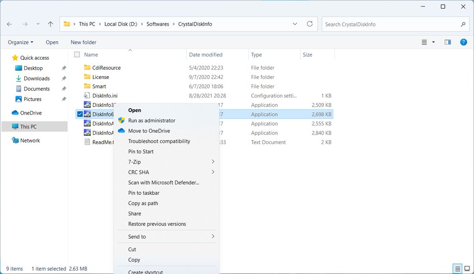Open the recent locations dropdown chevron
This screenshot has width=474, height=274.
point(38,24)
